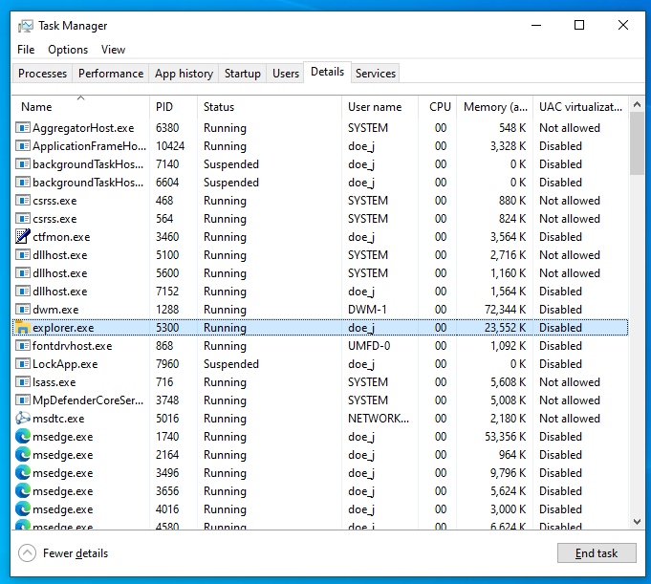Open the File menu
651x584 pixels.
26,50
